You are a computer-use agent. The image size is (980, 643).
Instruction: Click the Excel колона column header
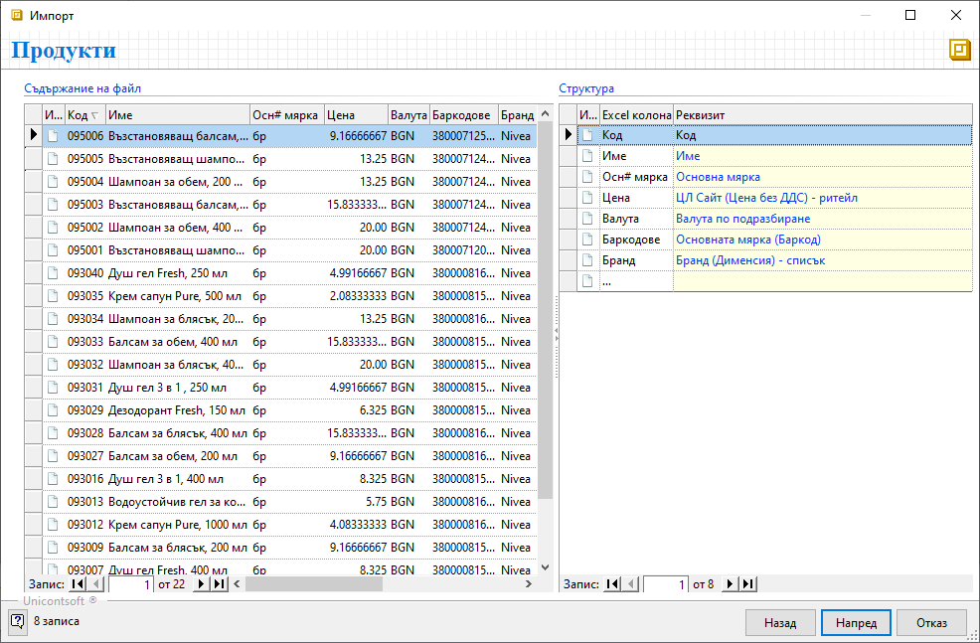[x=636, y=115]
